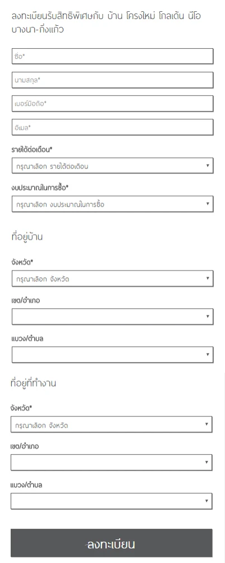Click arrow icon of home province select
225x563 pixels.
pyautogui.click(x=208, y=278)
